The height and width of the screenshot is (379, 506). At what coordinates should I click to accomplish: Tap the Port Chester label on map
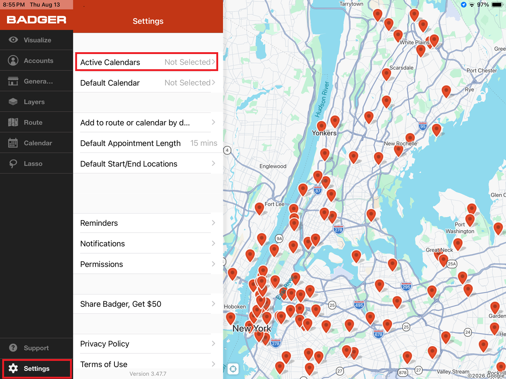(x=482, y=70)
